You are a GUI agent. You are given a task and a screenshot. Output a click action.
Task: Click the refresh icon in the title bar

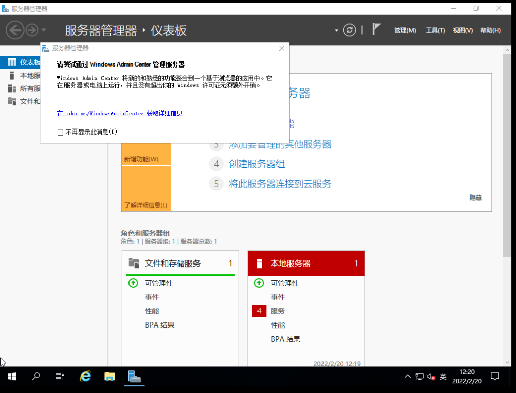tap(349, 30)
